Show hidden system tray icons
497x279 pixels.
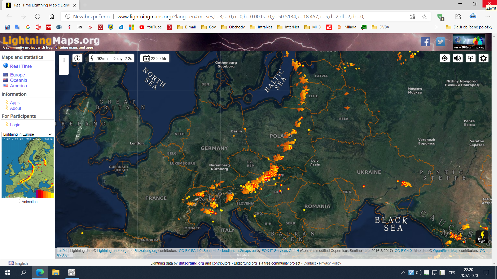pos(403,273)
